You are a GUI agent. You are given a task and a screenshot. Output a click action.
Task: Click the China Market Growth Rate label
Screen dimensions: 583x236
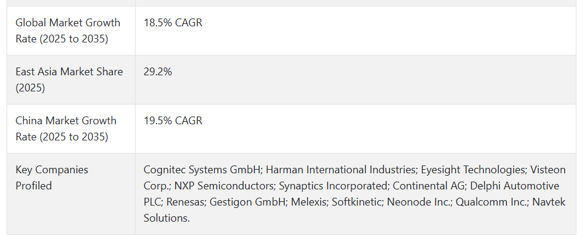coord(66,128)
